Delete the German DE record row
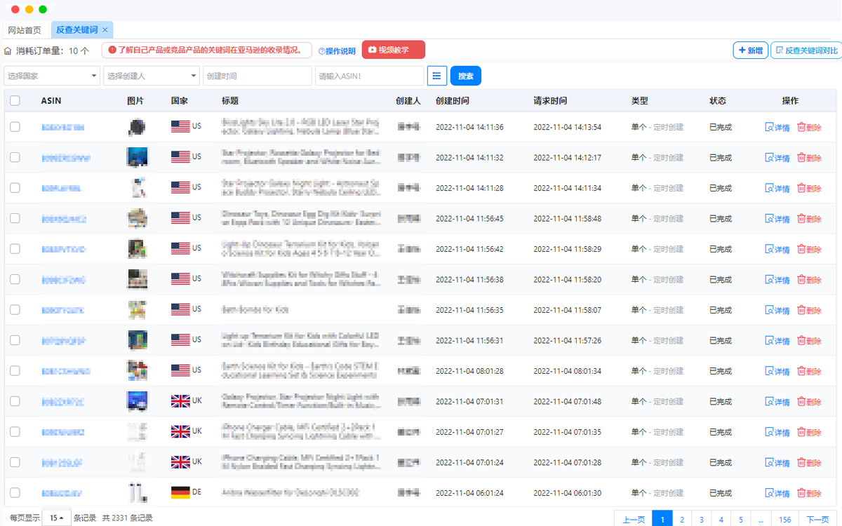 coord(808,493)
